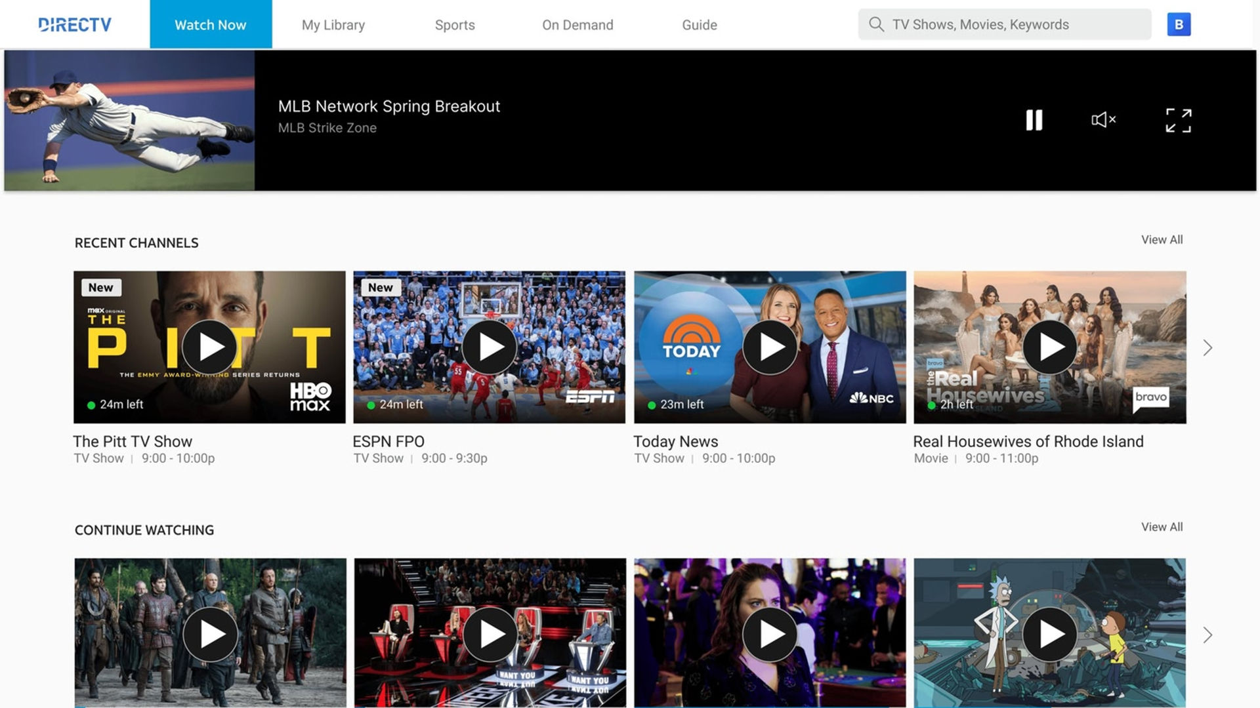Image resolution: width=1260 pixels, height=708 pixels.
Task: Click the New badge on ESPN card
Action: (381, 287)
